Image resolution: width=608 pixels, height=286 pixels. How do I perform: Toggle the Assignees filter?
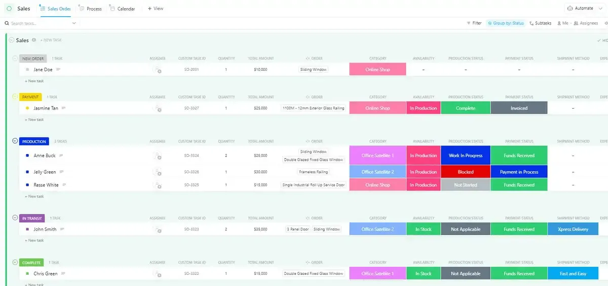(x=586, y=23)
